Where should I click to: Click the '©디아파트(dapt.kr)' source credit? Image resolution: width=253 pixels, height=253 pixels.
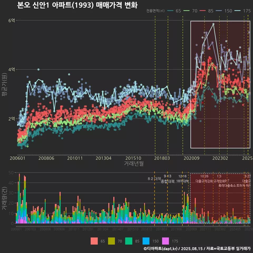(x=160, y=249)
